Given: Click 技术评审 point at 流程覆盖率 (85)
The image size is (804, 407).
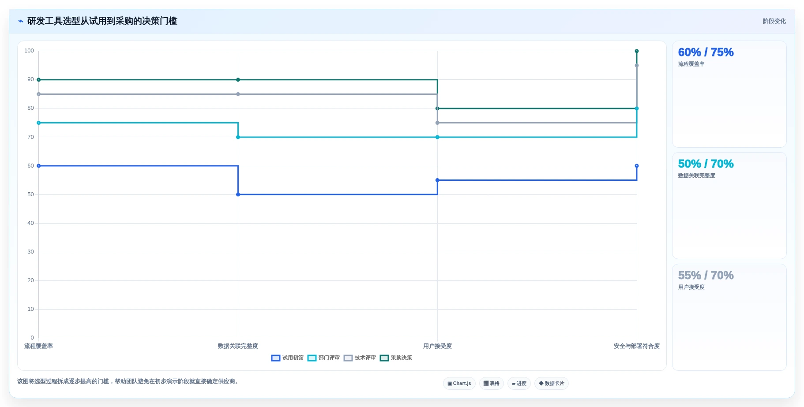Looking at the screenshot, I should [x=39, y=94].
